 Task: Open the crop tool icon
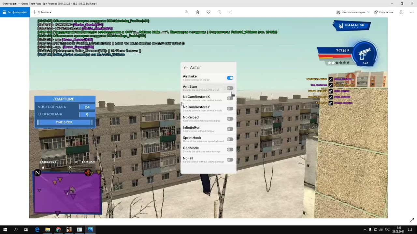tap(230, 12)
